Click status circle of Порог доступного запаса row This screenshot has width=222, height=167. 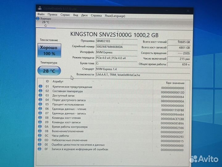point(40,100)
